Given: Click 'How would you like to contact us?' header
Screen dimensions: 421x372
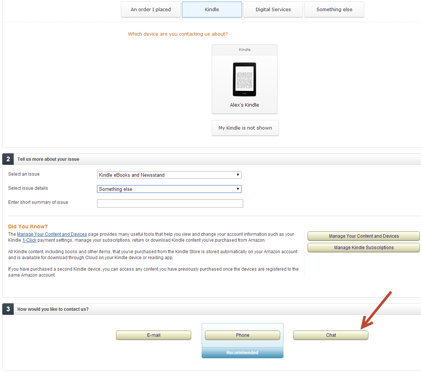Looking at the screenshot, I should pos(53,309).
